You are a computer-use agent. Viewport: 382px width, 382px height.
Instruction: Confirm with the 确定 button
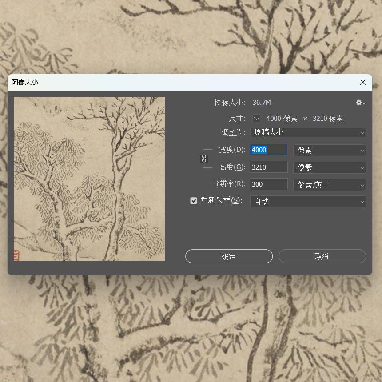229,256
